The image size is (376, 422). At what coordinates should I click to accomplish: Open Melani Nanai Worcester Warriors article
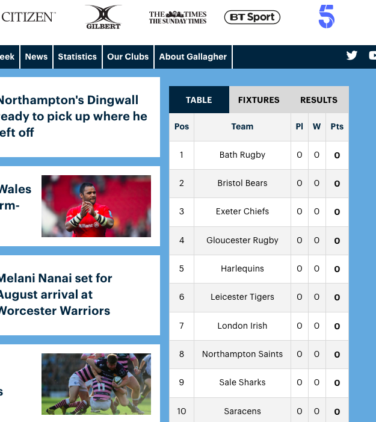tap(55, 294)
